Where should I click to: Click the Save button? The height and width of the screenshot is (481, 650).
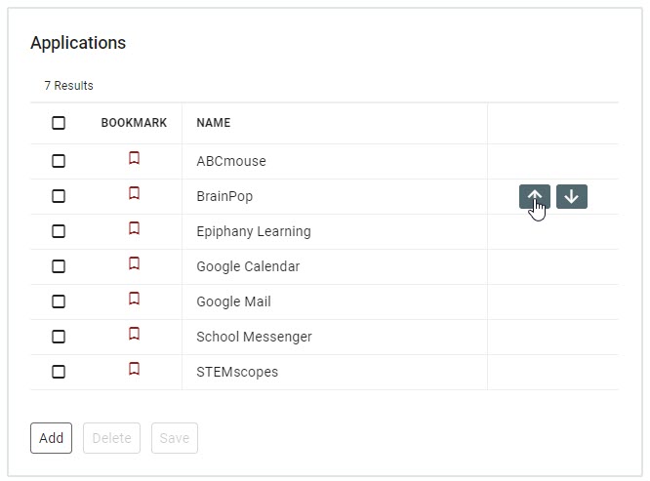pyautogui.click(x=175, y=438)
